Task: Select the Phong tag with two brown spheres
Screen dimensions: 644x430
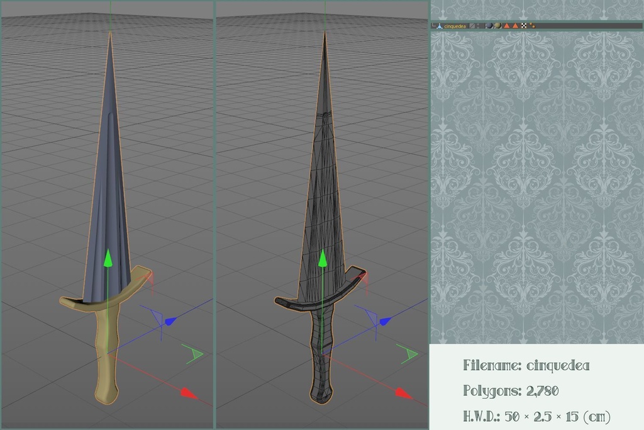Action: tap(532, 25)
